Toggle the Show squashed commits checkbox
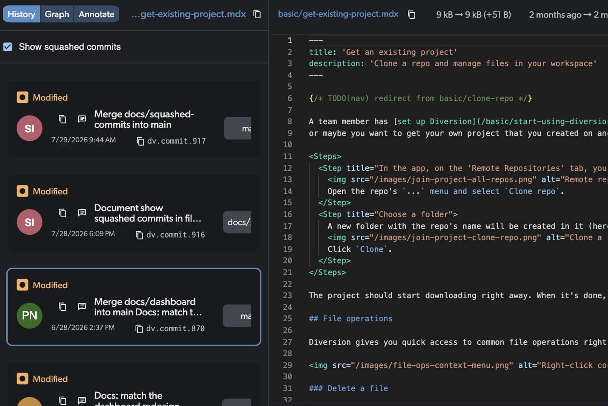The image size is (608, 406). click(x=8, y=47)
